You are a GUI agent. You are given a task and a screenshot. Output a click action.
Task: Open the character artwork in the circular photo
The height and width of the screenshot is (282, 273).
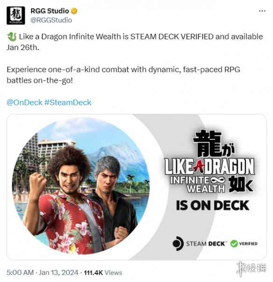click(81, 186)
